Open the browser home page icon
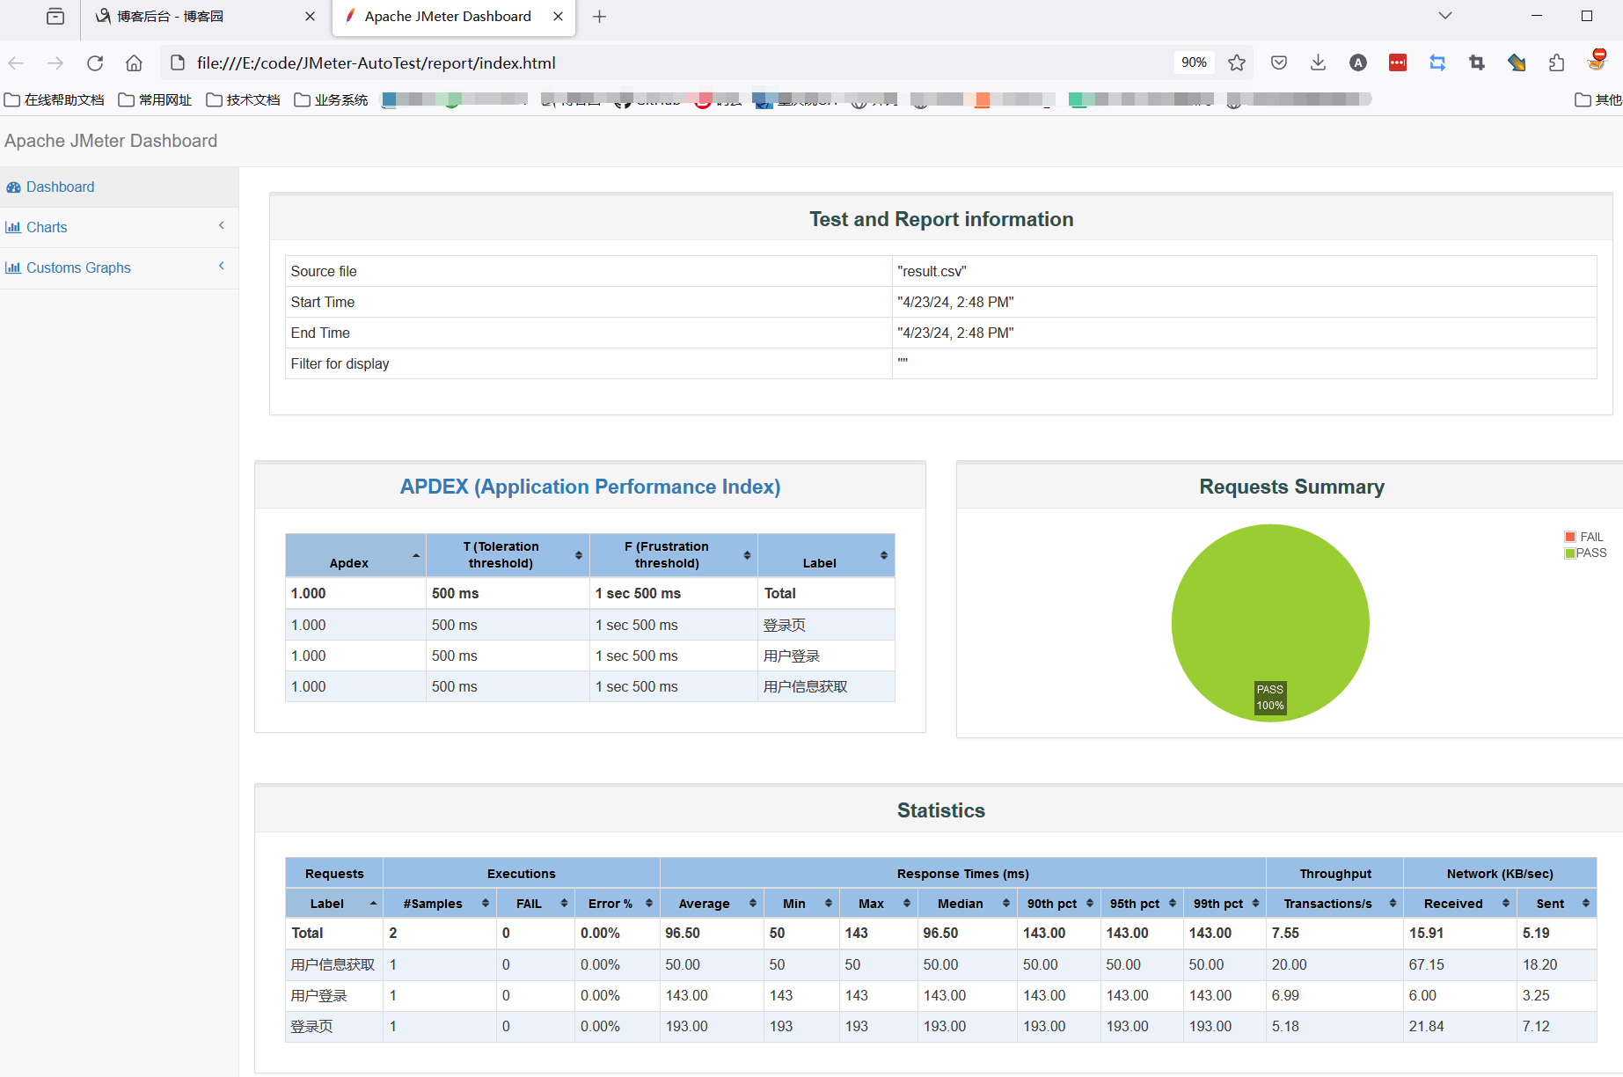The image size is (1623, 1077). pos(134,62)
